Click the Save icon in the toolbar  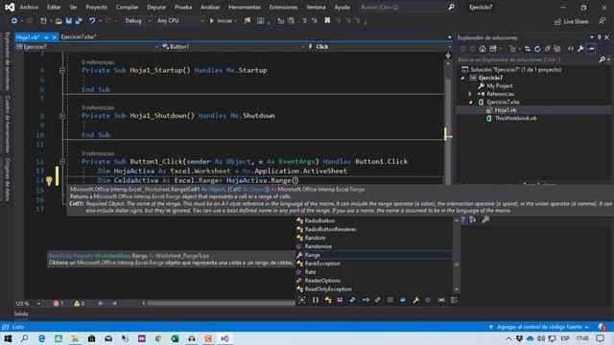[68, 21]
